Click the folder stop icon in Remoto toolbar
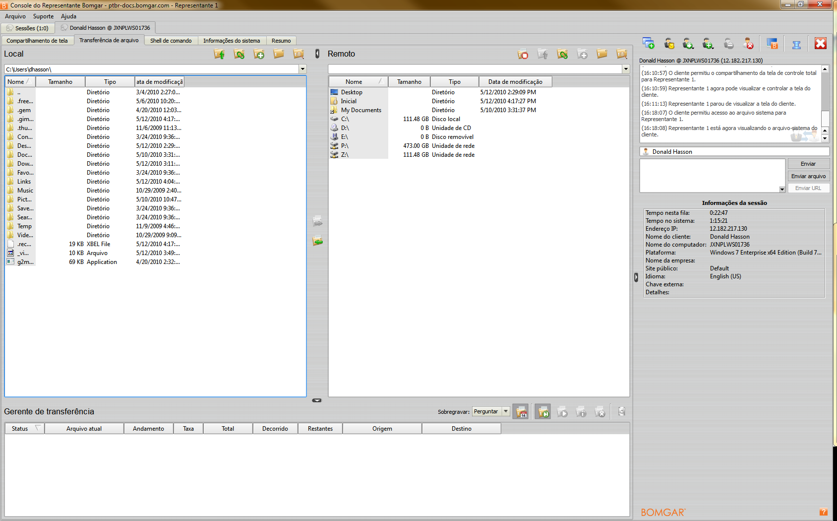Viewport: 837px width, 521px height. tap(523, 54)
